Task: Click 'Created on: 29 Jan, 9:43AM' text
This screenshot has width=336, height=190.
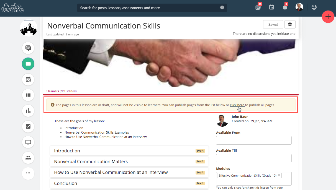Action: coord(252,121)
